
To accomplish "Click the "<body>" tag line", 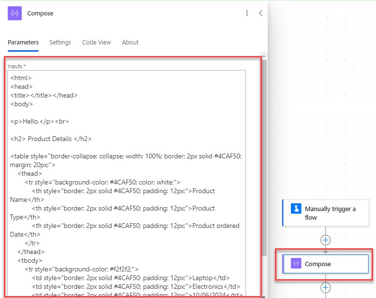I will [x=22, y=104].
